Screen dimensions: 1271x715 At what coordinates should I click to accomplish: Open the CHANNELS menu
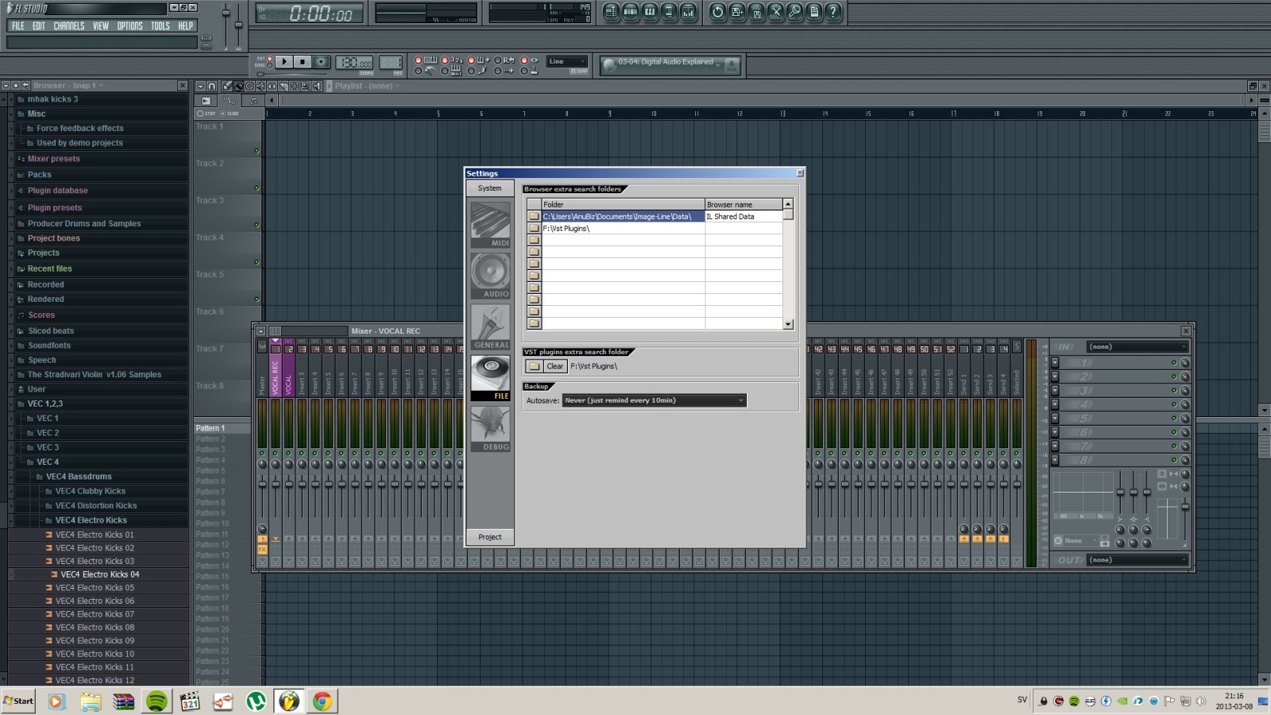(x=69, y=25)
